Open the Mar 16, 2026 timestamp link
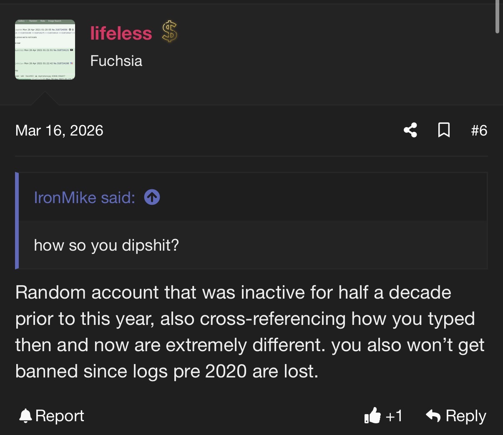 59,131
